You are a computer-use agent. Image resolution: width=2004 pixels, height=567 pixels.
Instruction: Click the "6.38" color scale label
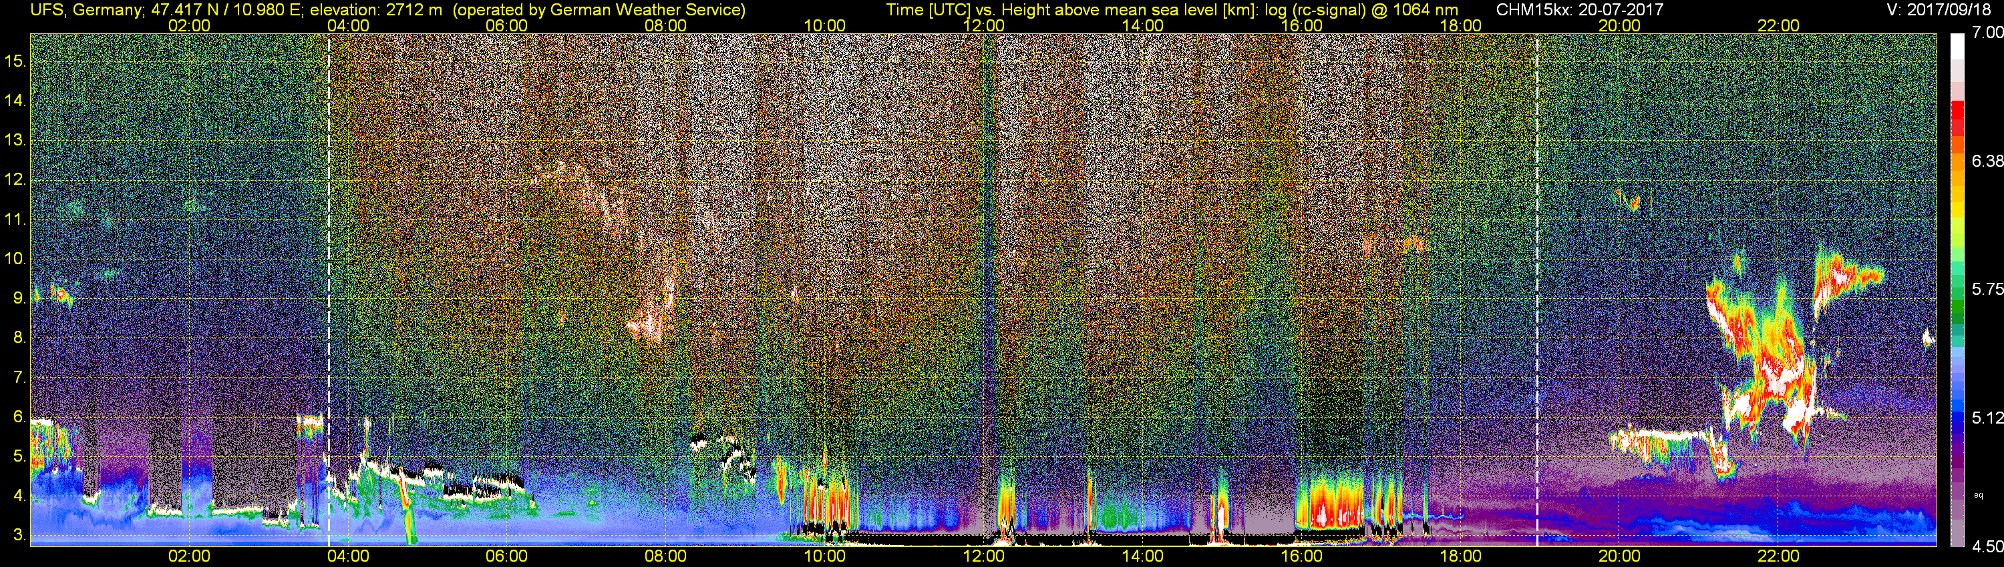pos(1988,161)
